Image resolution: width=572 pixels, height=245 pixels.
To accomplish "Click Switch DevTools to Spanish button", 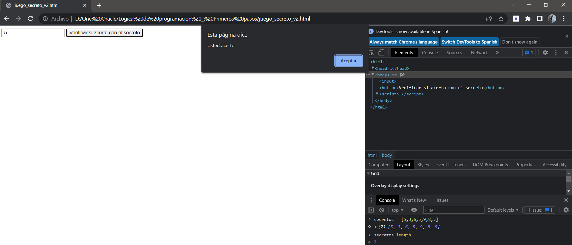I will pyautogui.click(x=469, y=42).
